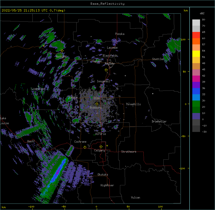This screenshot has width=215, height=210.
Task: Click the 50 tick on horizontal km axis
Action: point(128,207)
